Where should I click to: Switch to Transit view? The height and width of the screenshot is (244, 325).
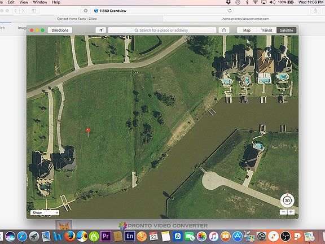click(x=266, y=30)
